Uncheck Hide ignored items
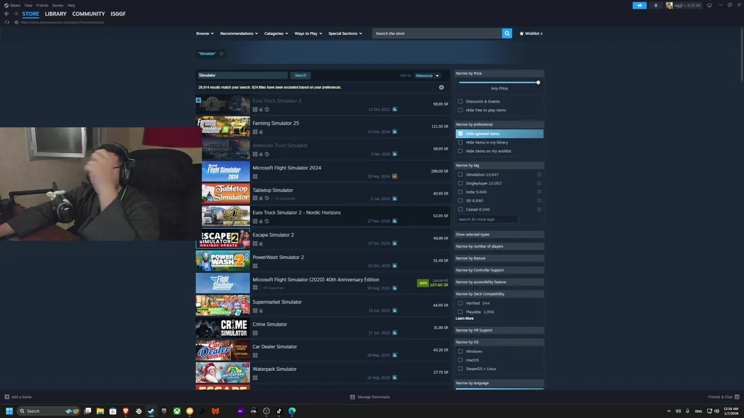The image size is (744, 418). tap(460, 134)
